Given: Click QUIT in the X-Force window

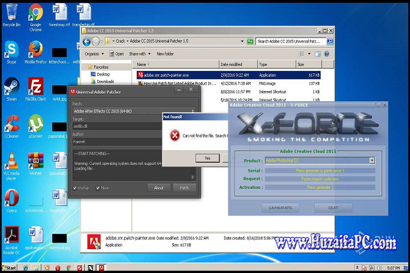Looking at the screenshot, I should coord(333,208).
